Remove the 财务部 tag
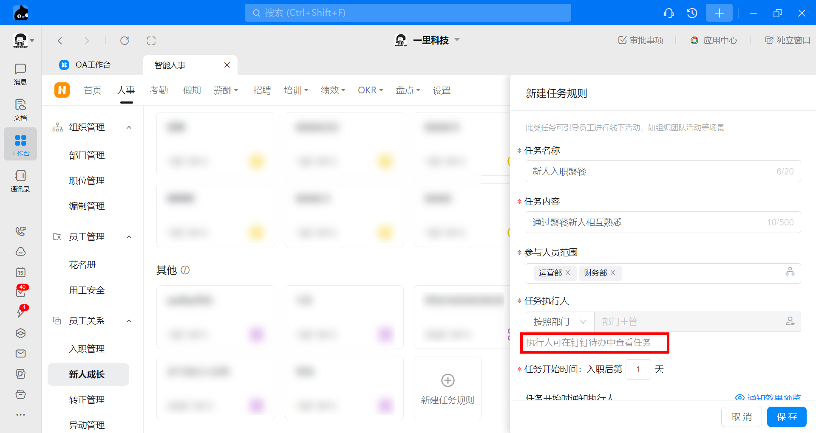The width and height of the screenshot is (816, 433). pos(613,273)
